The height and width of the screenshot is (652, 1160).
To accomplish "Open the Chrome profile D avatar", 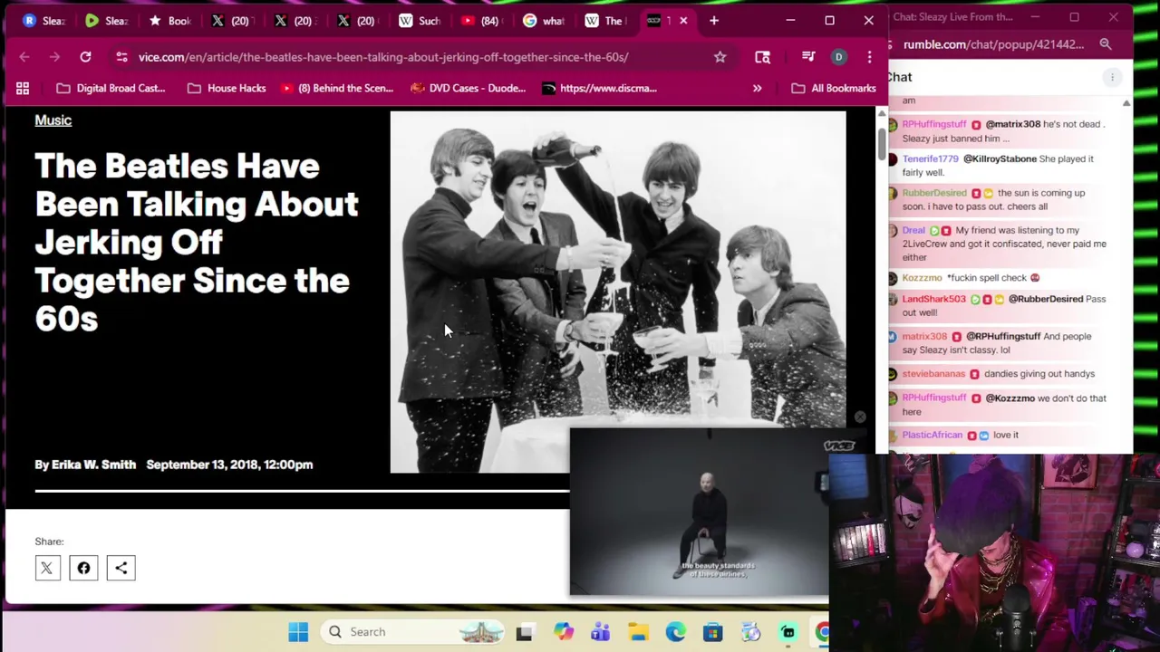I will coord(838,57).
